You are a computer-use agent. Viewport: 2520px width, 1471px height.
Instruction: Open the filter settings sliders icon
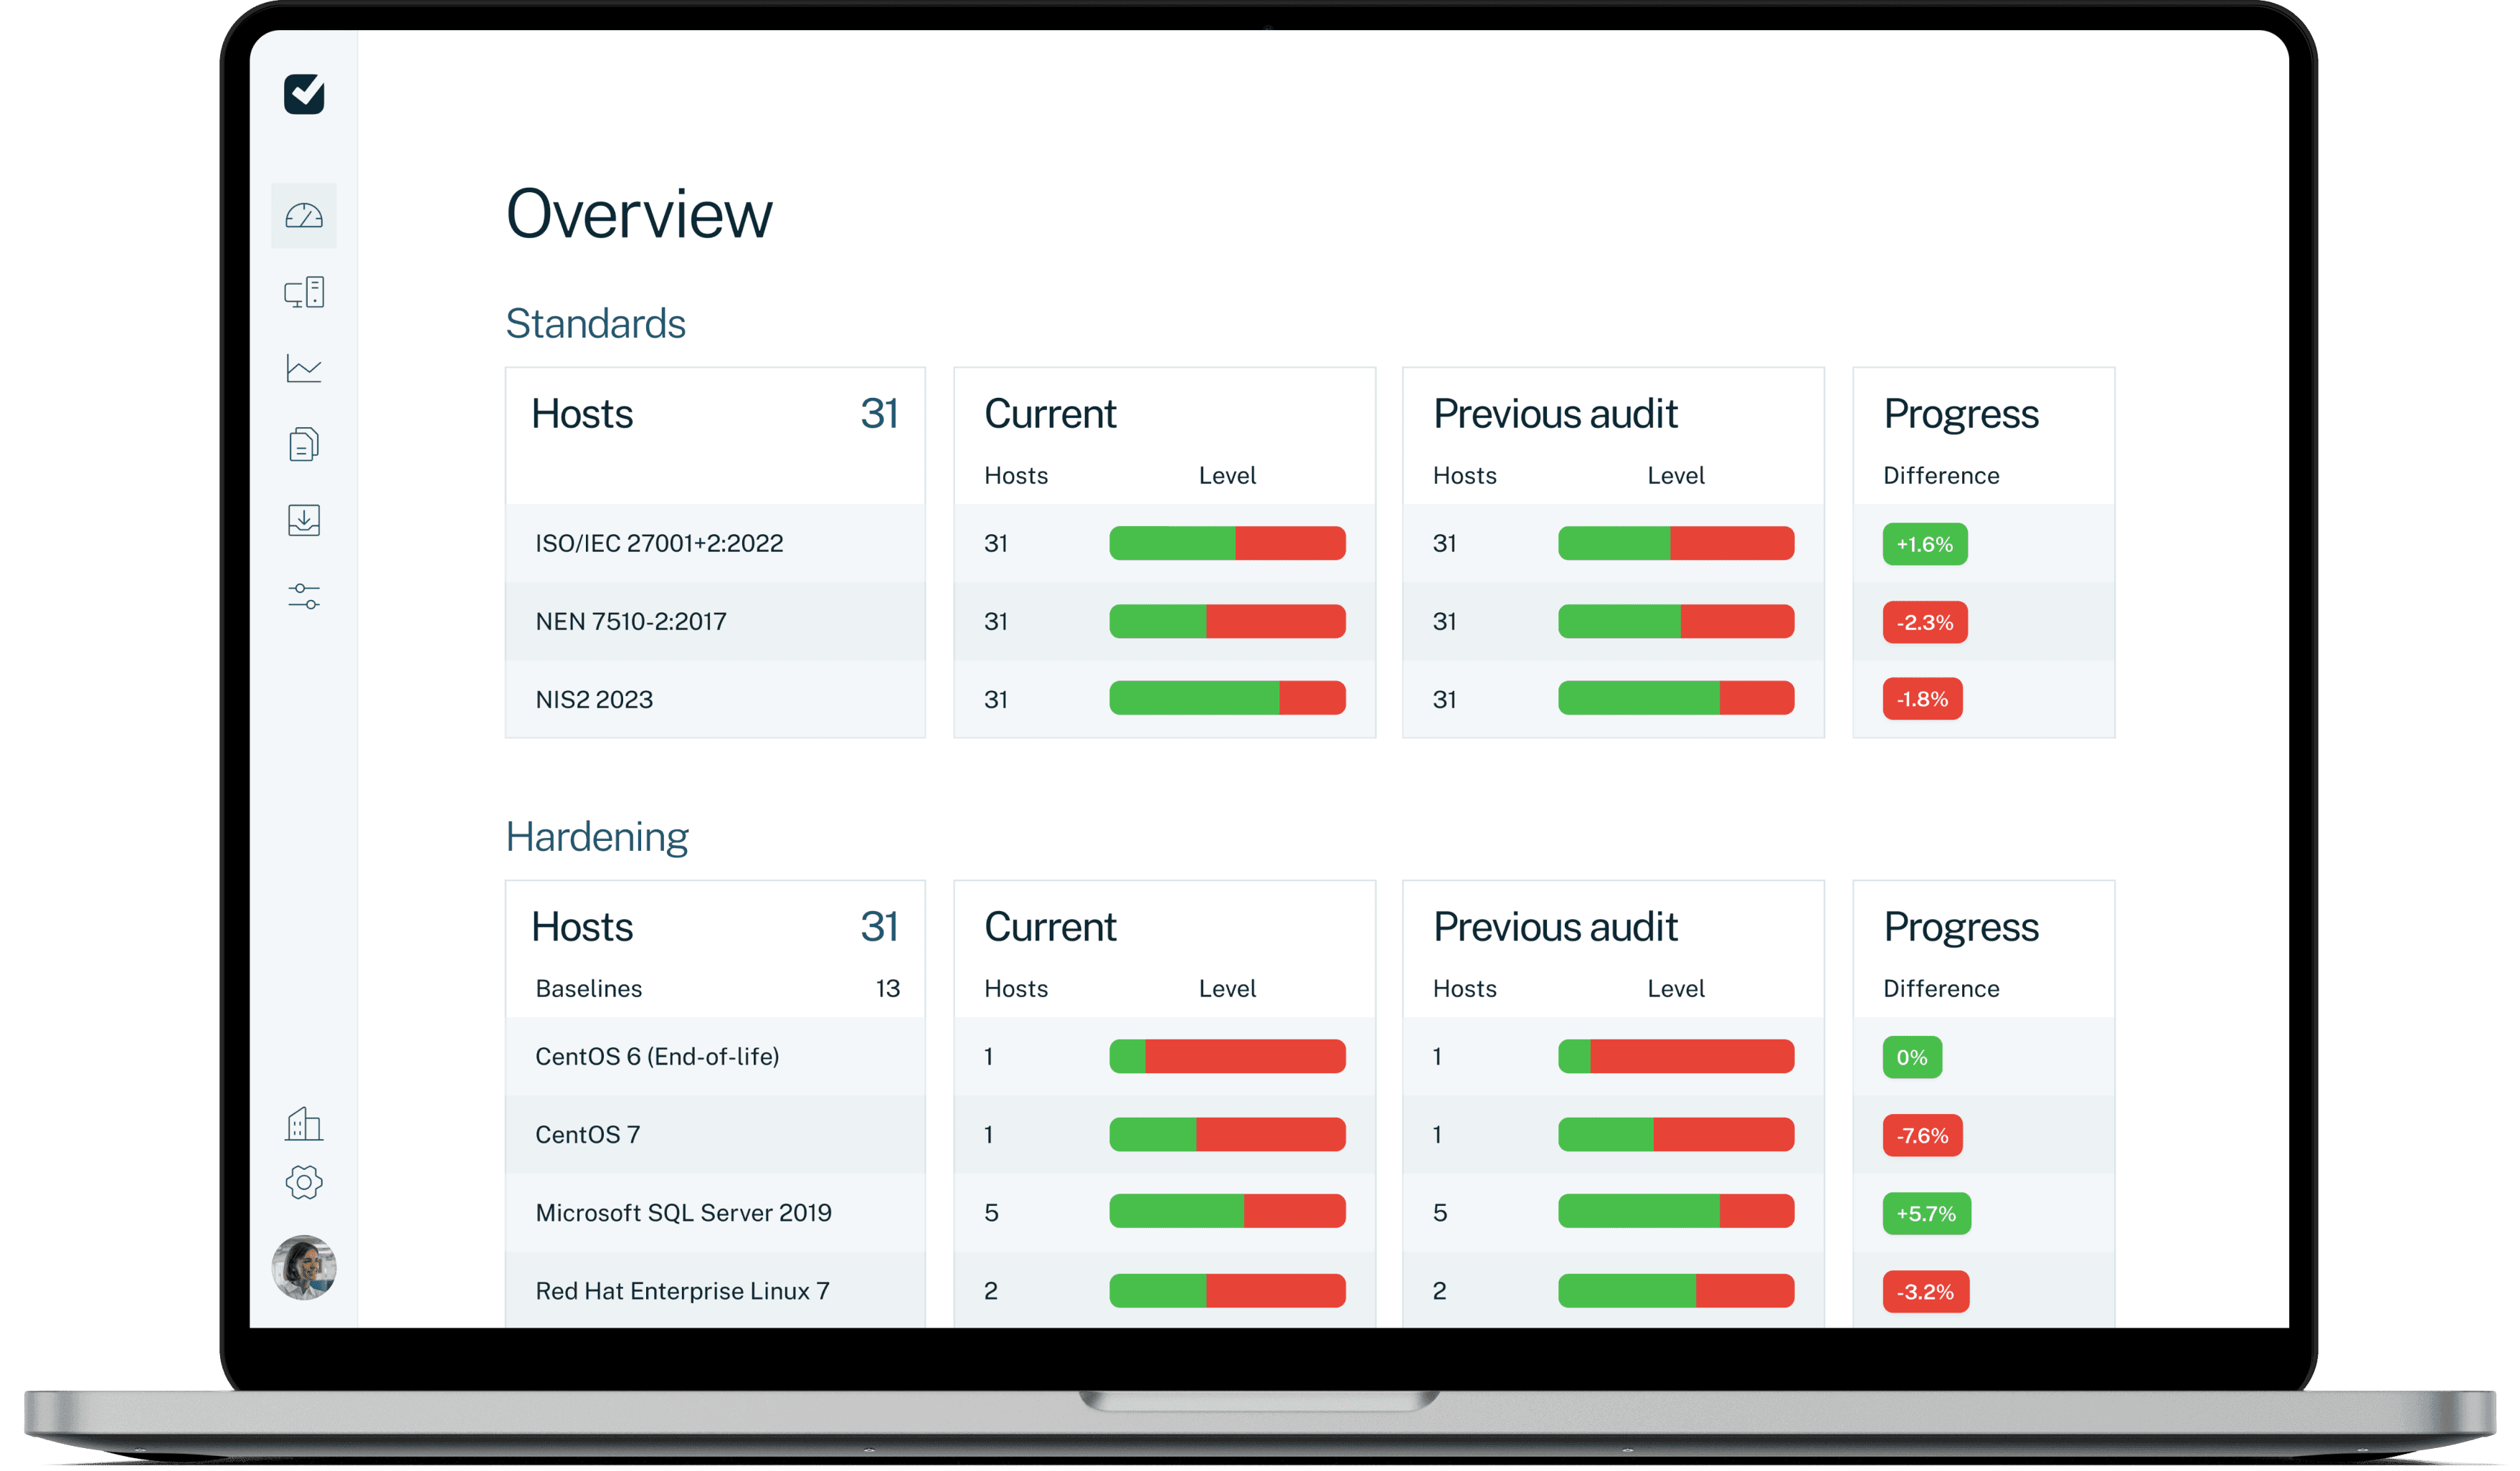click(305, 598)
